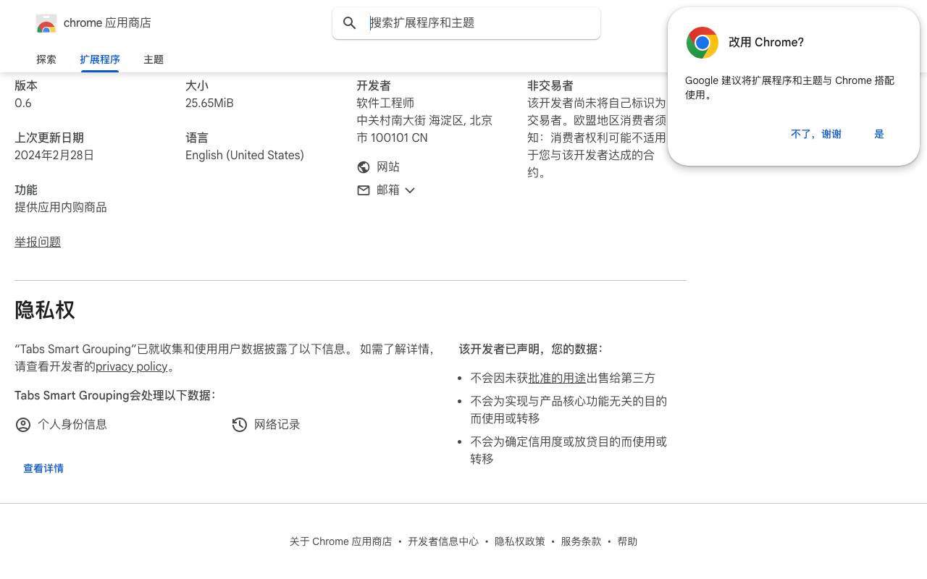Image resolution: width=927 pixels, height=579 pixels.
Task: Click the 个人身份信息 person icon
Action: (23, 425)
